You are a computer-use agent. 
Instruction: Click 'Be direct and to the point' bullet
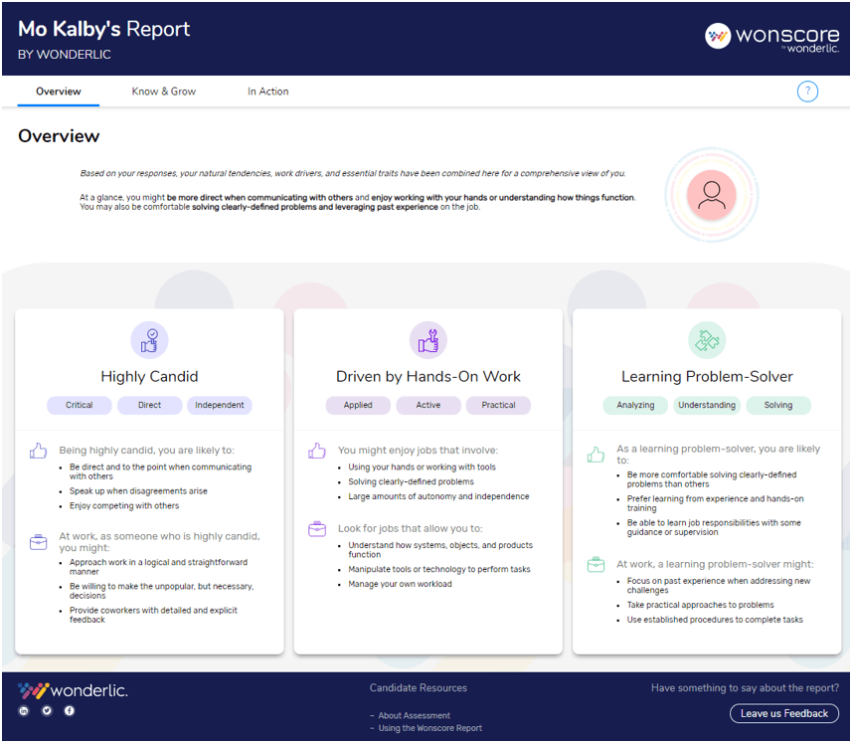[160, 471]
